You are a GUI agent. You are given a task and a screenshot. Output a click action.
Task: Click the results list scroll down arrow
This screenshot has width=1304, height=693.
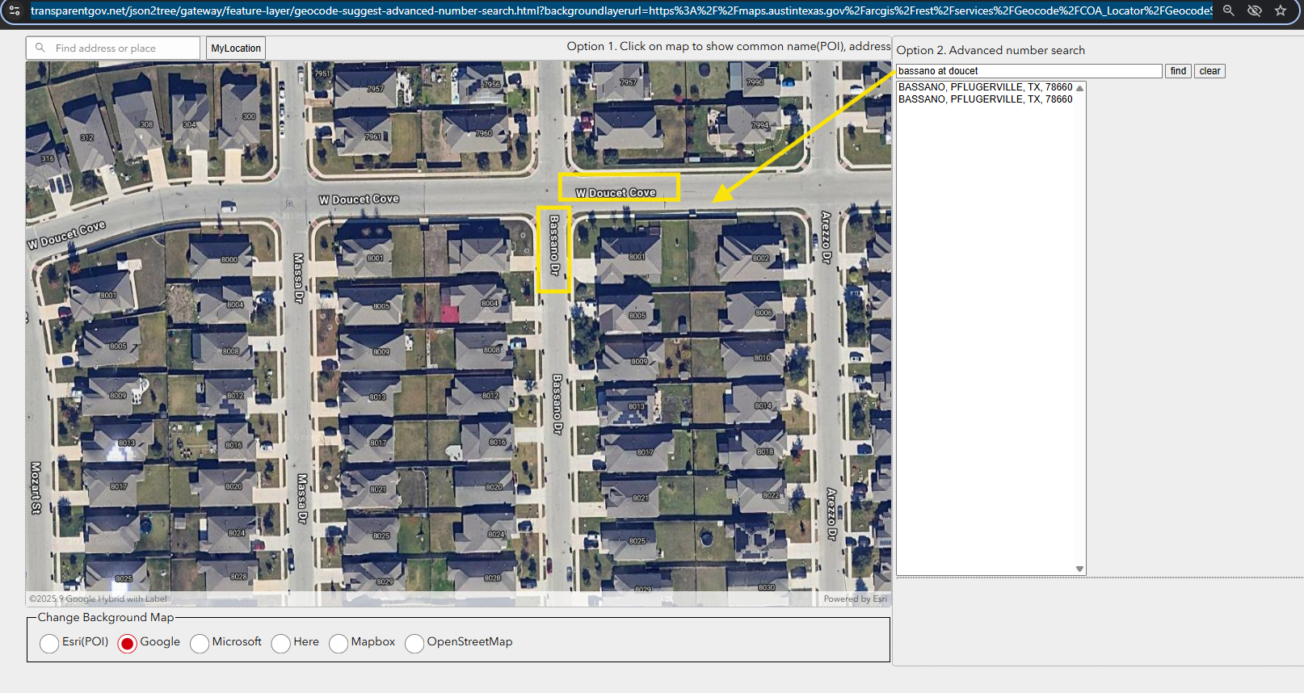coord(1079,569)
